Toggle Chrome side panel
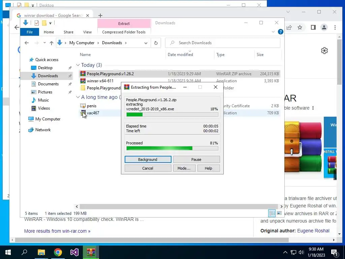345x259 pixels. point(313,27)
